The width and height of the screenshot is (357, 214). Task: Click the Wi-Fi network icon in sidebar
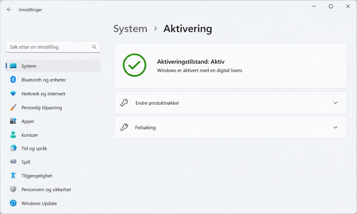(x=13, y=94)
